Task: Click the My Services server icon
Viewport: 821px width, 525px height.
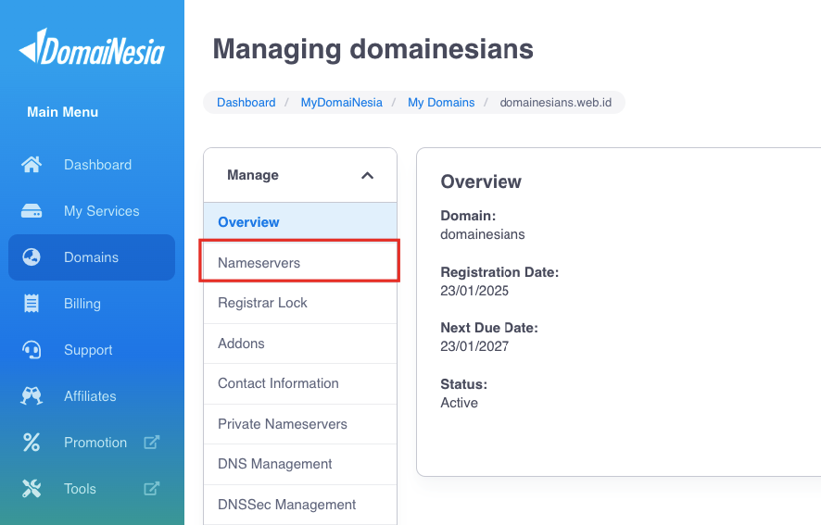Action: [32, 211]
